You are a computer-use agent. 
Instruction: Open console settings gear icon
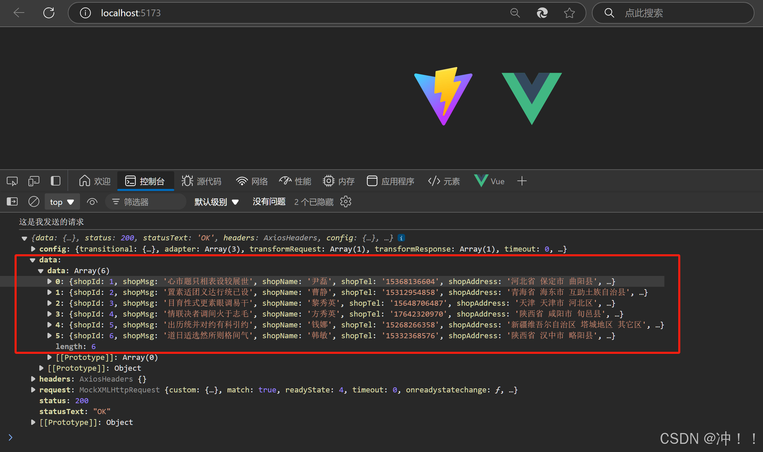point(346,202)
